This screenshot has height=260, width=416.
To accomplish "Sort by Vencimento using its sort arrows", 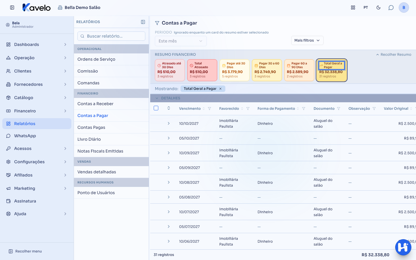I will (x=204, y=109).
